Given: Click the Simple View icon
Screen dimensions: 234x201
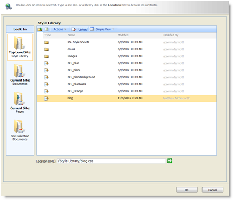Looking at the screenshot, I should coord(92,29).
